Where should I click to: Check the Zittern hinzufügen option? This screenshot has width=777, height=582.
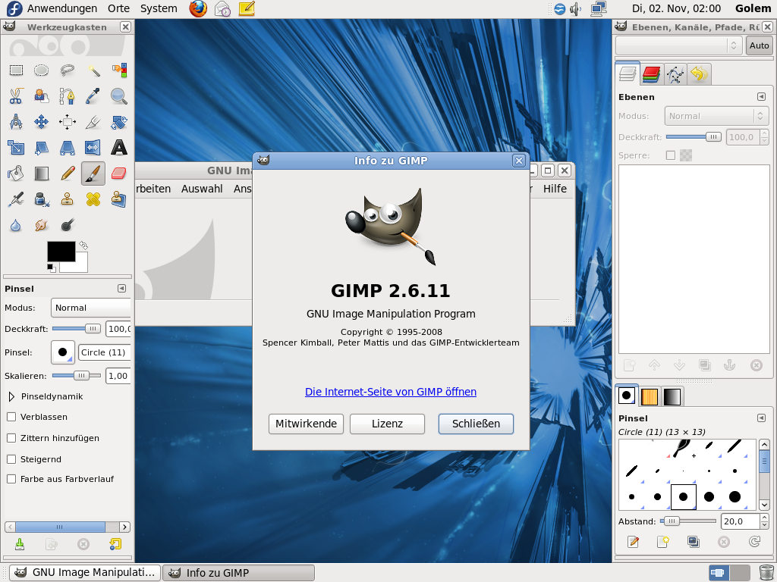click(11, 438)
